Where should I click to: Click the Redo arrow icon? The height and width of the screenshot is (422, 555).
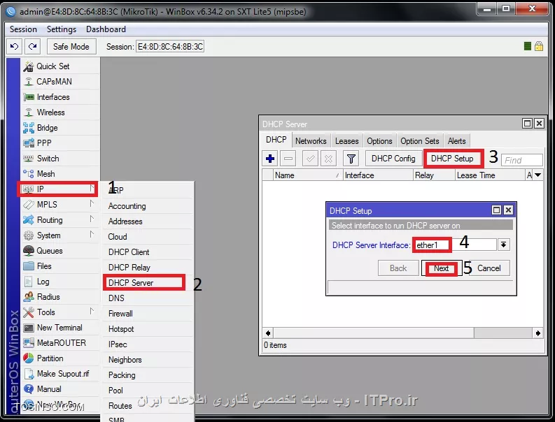point(33,46)
